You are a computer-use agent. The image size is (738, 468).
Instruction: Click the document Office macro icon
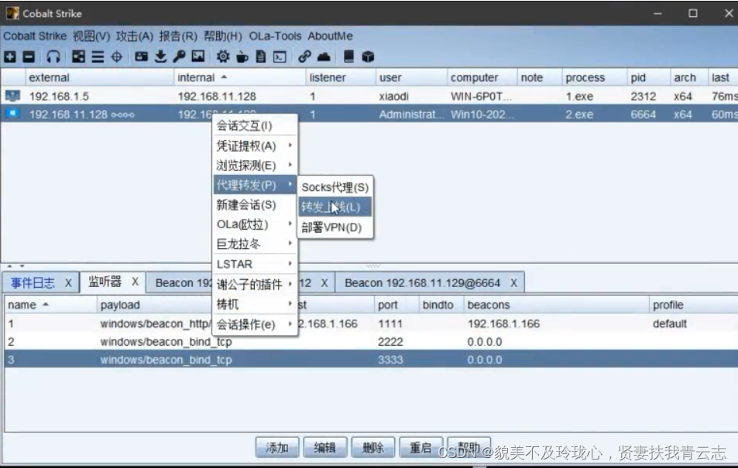(261, 57)
